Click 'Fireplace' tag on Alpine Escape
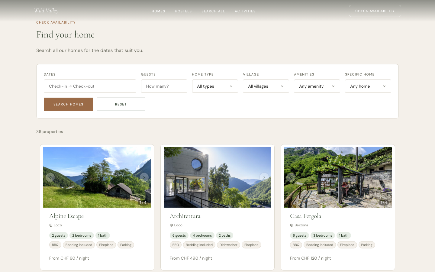 coord(106,245)
